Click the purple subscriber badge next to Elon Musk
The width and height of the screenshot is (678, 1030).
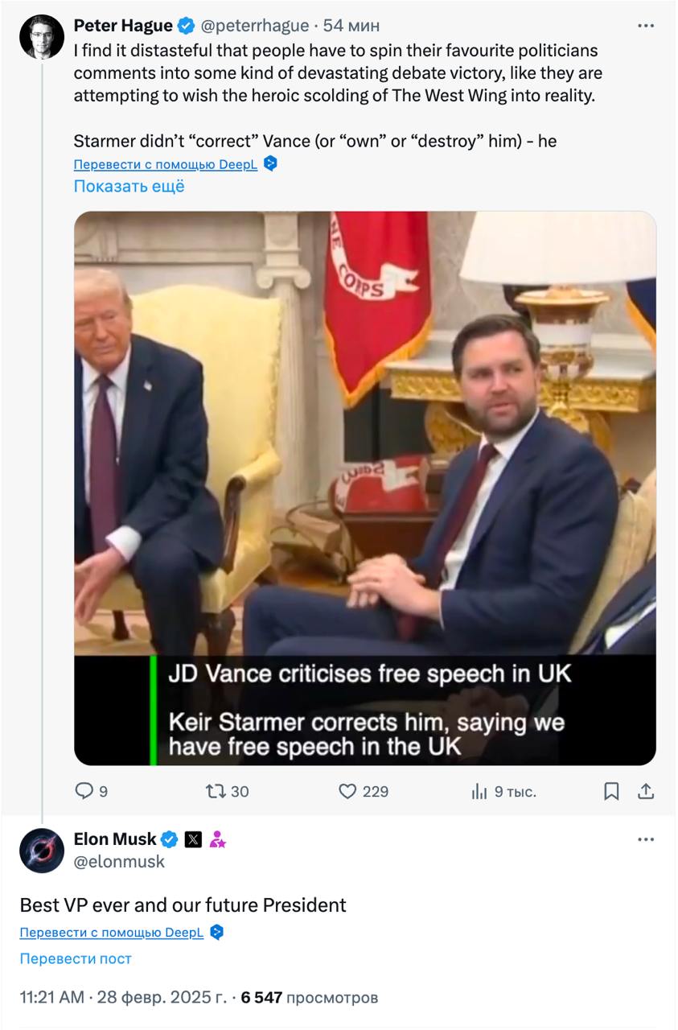217,839
